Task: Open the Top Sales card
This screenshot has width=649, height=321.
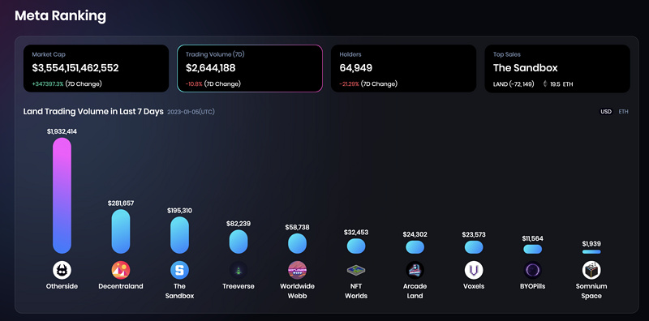Action: tap(557, 69)
